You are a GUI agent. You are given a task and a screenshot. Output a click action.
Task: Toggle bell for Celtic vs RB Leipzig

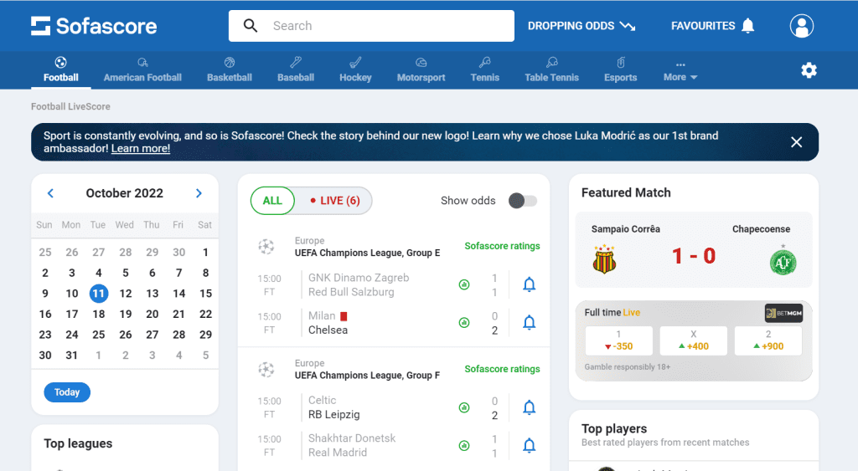point(530,407)
